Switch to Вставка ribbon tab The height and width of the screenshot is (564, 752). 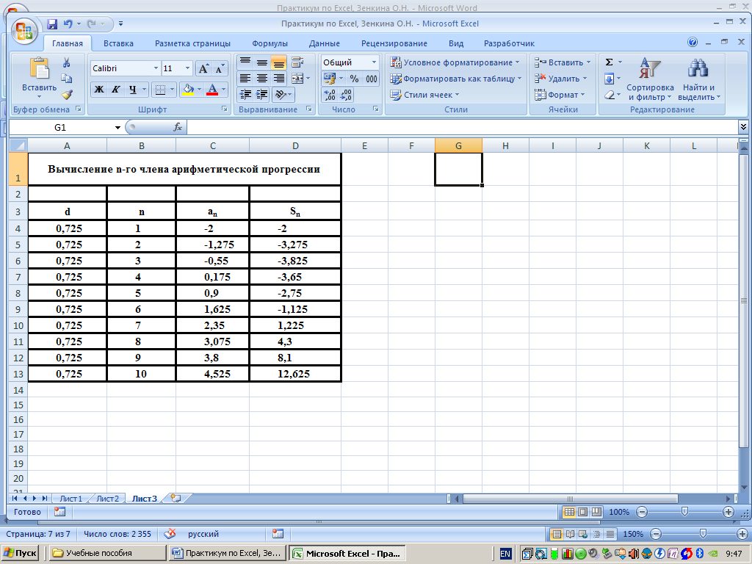click(x=118, y=43)
